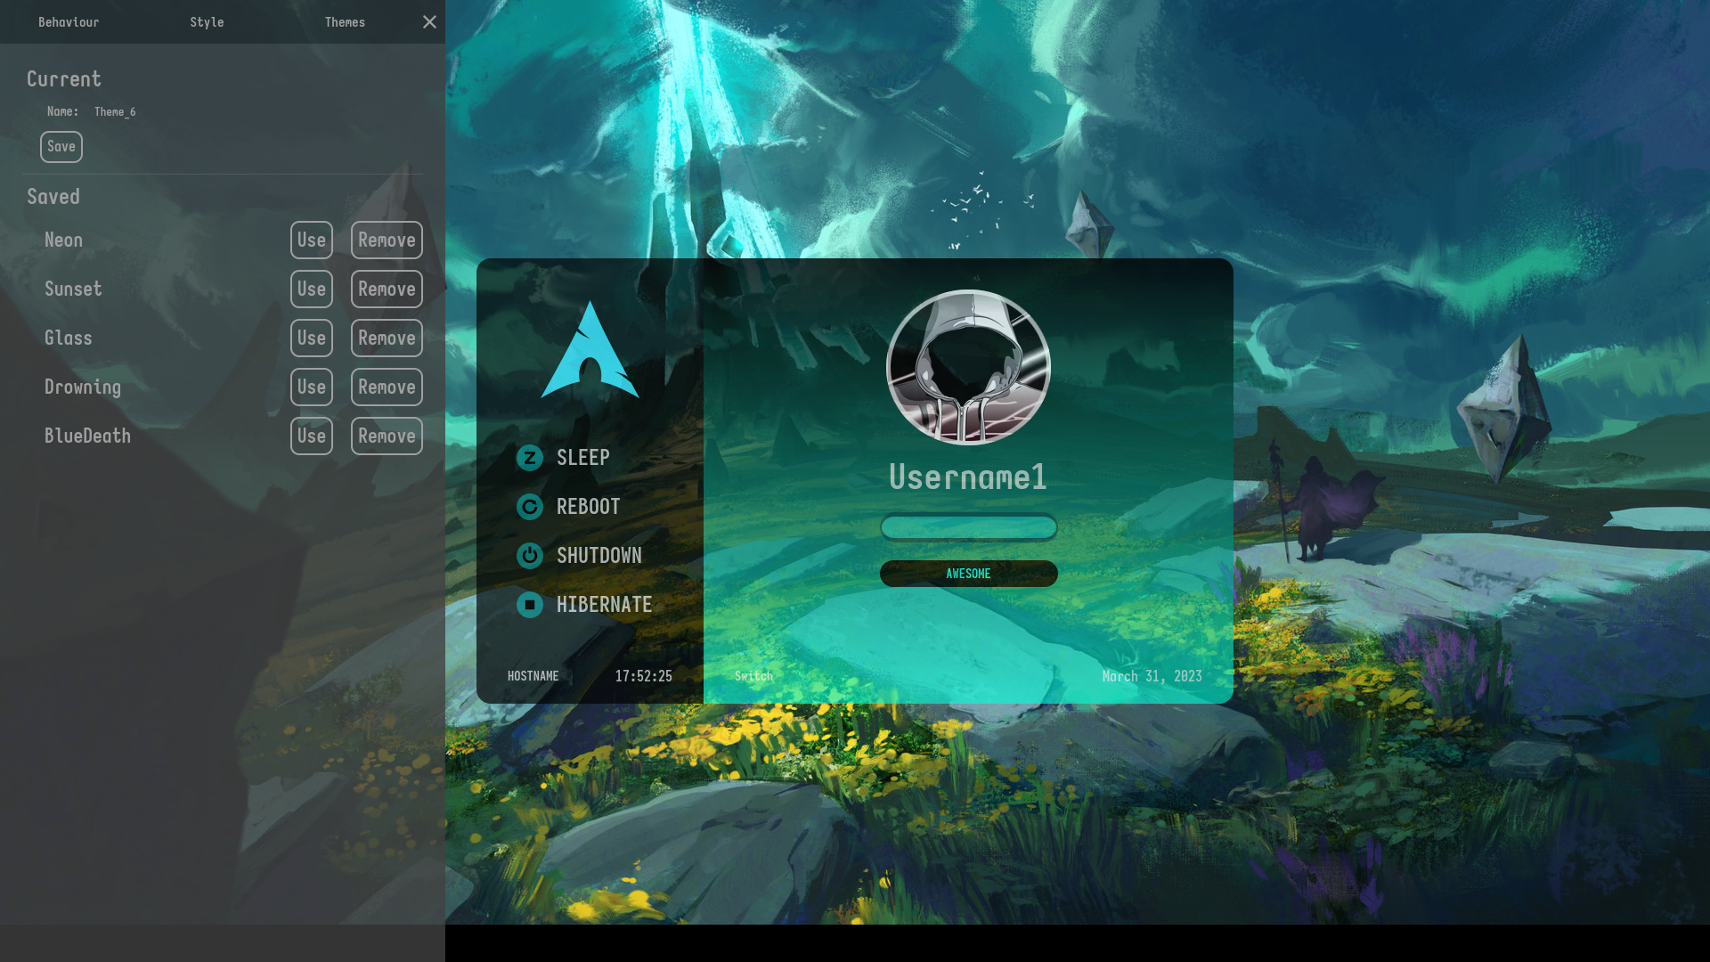Close the settings panel
1710x962 pixels.
click(x=429, y=22)
